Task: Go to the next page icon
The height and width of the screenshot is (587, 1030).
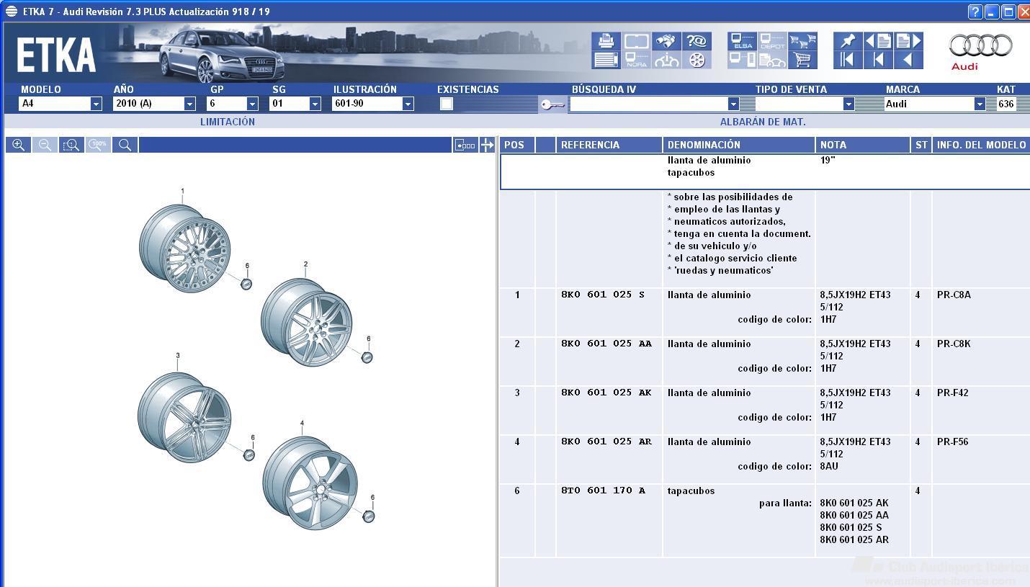Action: (908, 41)
